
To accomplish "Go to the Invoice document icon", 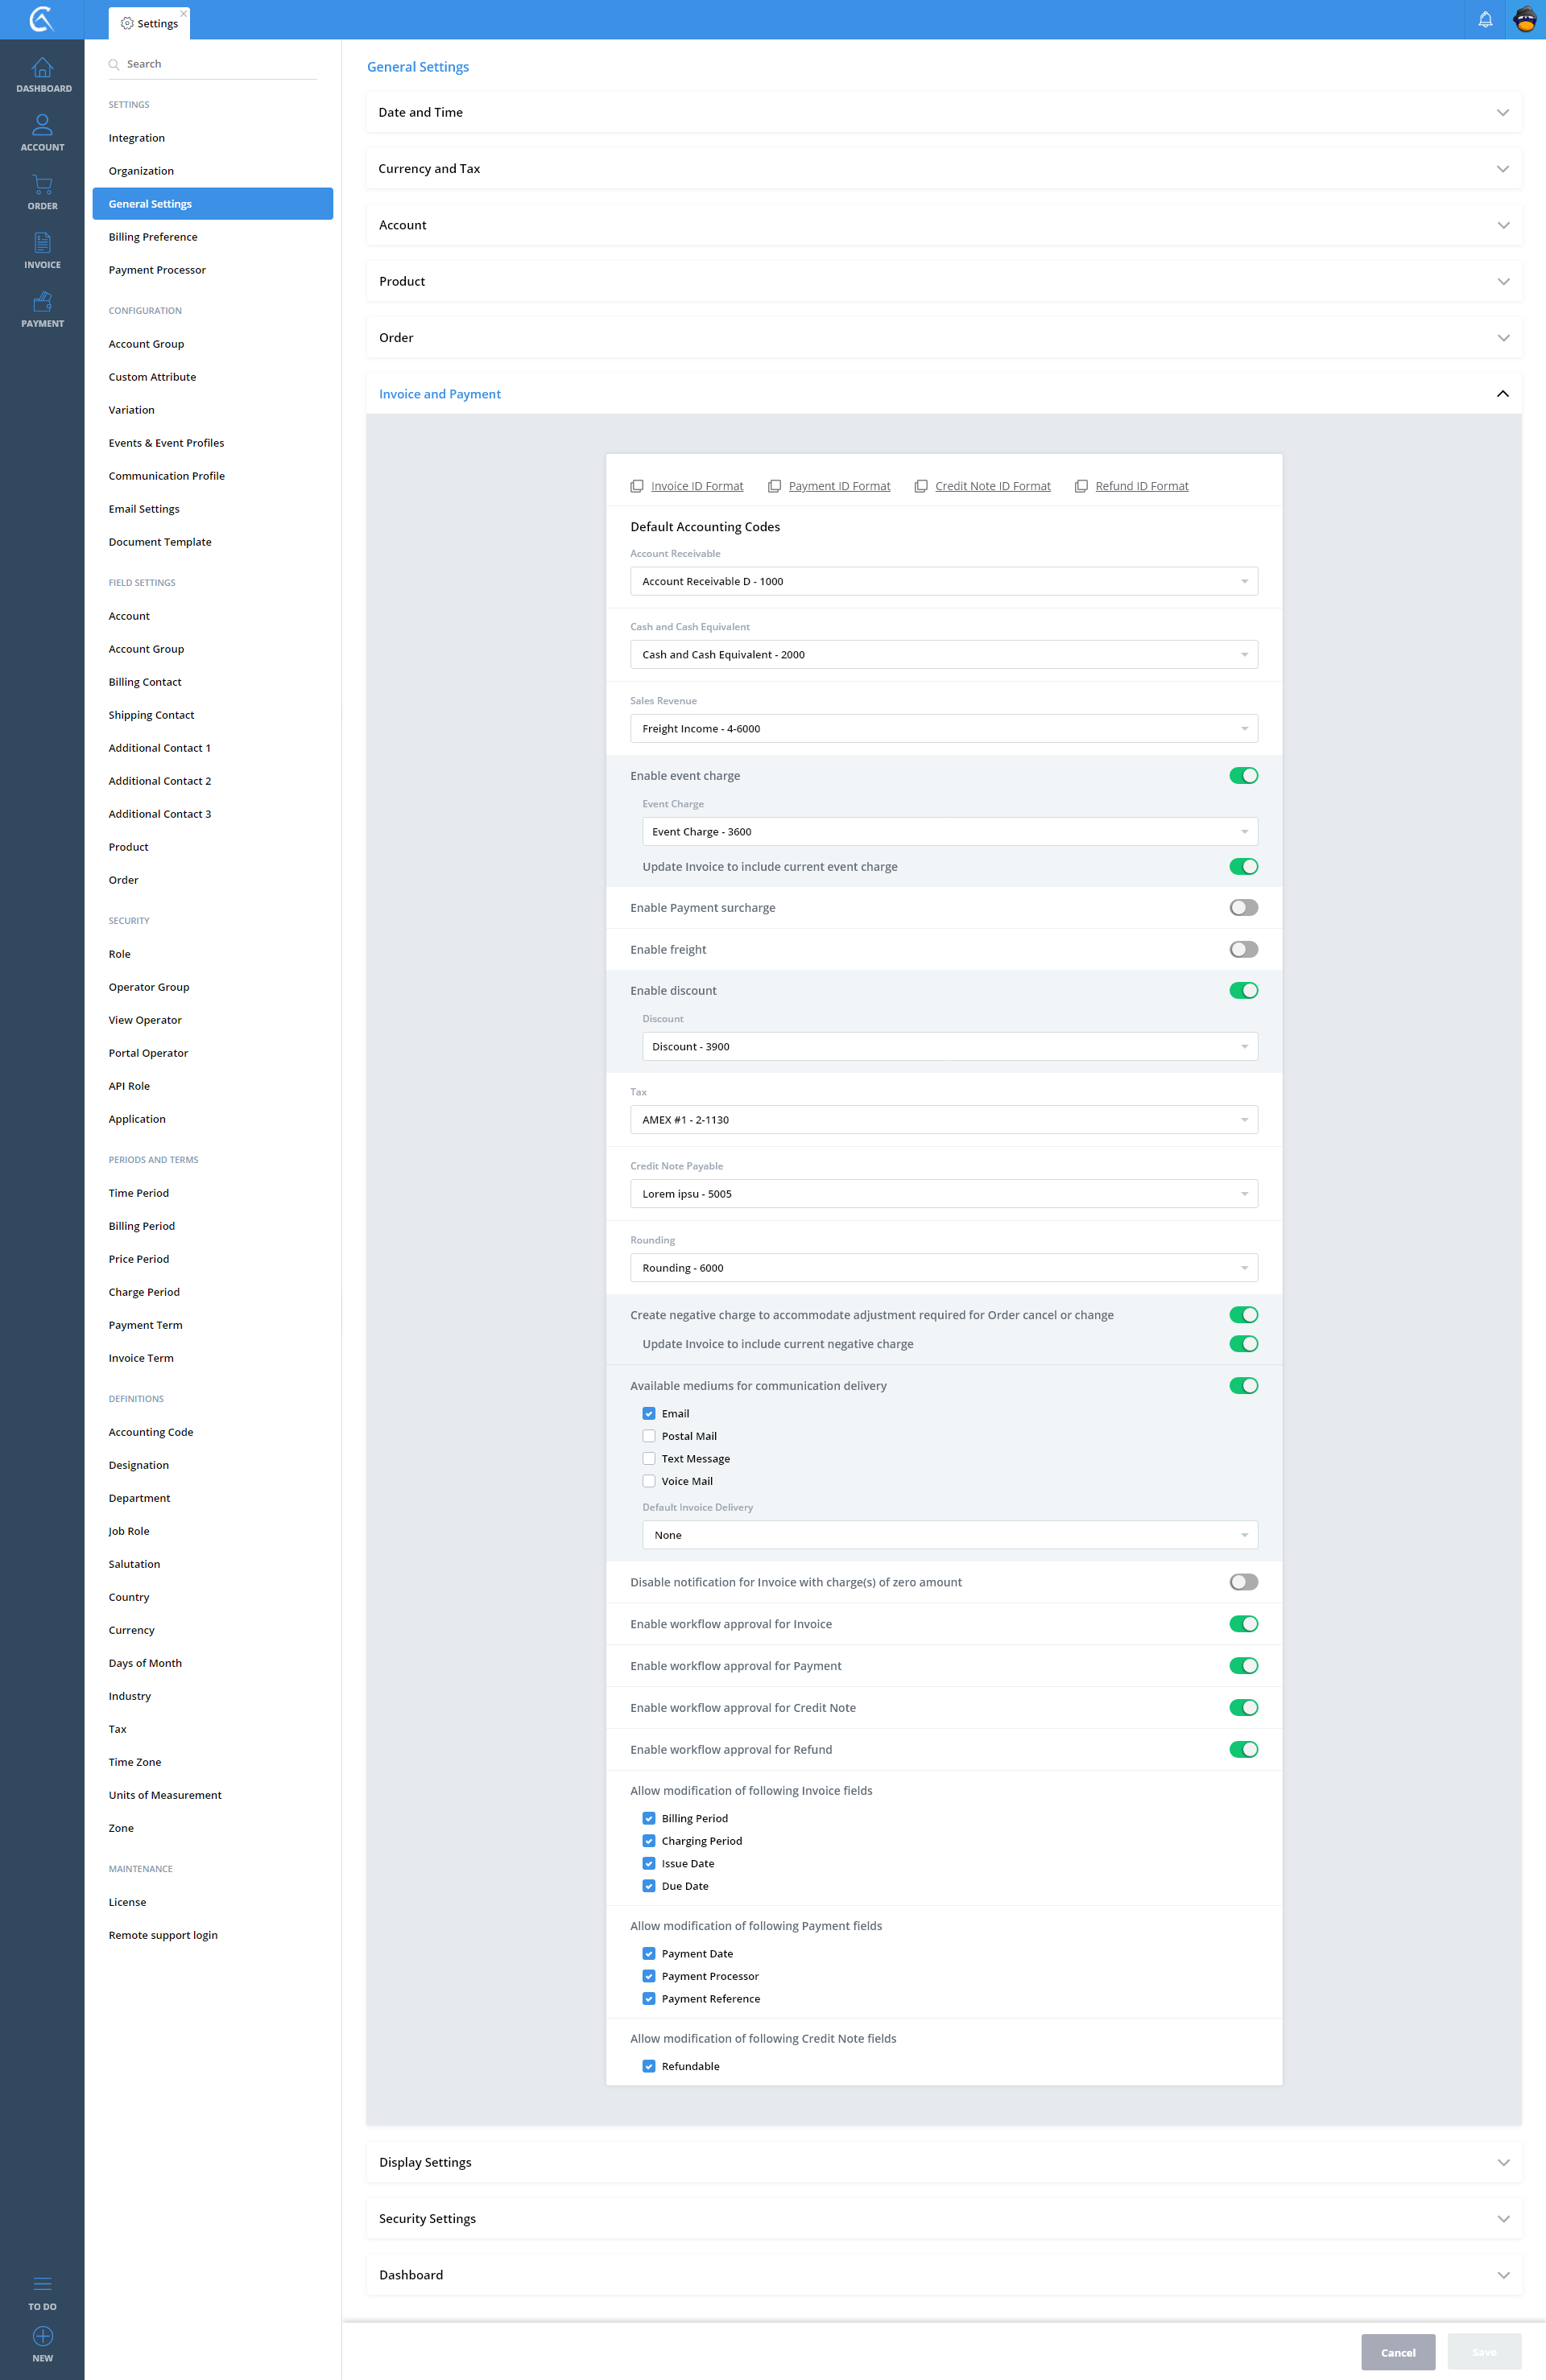I will pyautogui.click(x=42, y=244).
